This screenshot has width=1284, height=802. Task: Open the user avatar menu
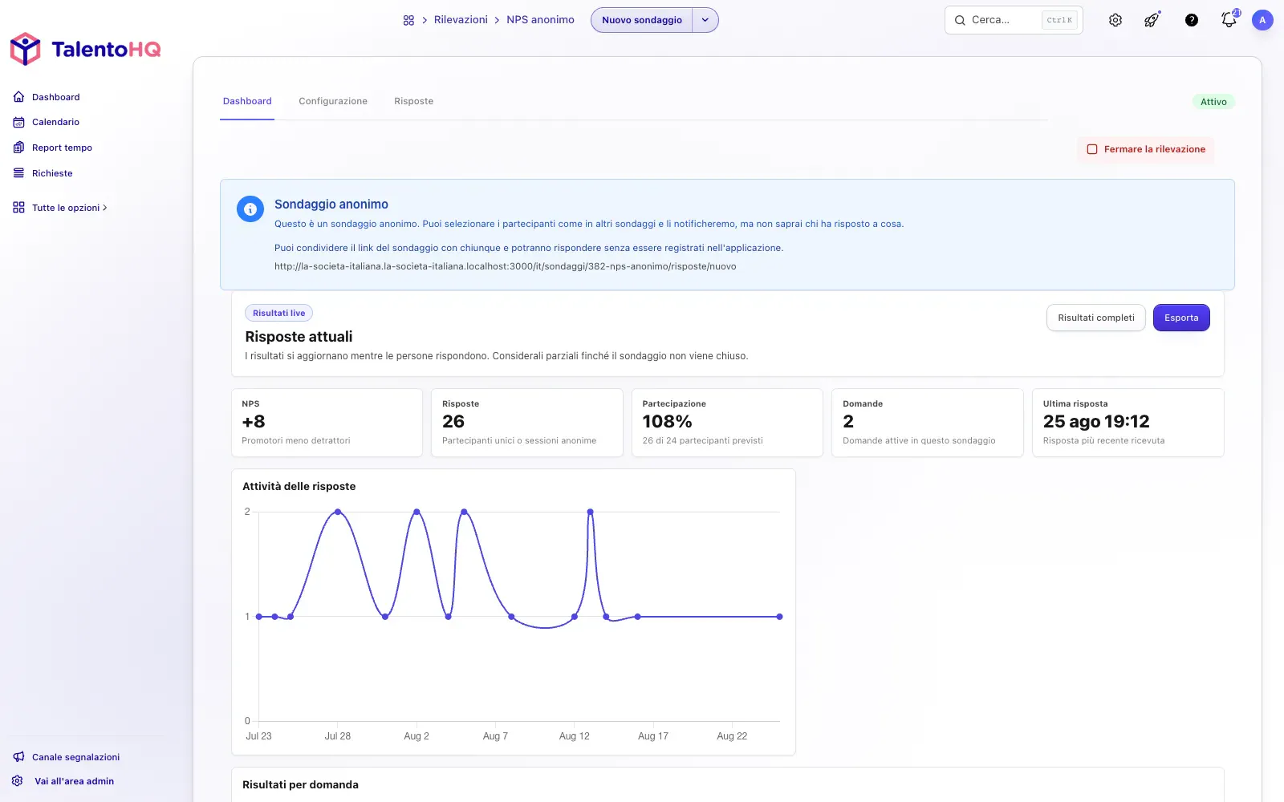[x=1262, y=20]
